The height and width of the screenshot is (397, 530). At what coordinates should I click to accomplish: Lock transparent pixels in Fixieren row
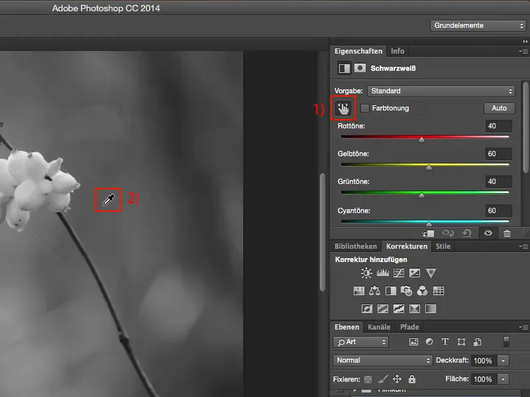click(x=368, y=379)
